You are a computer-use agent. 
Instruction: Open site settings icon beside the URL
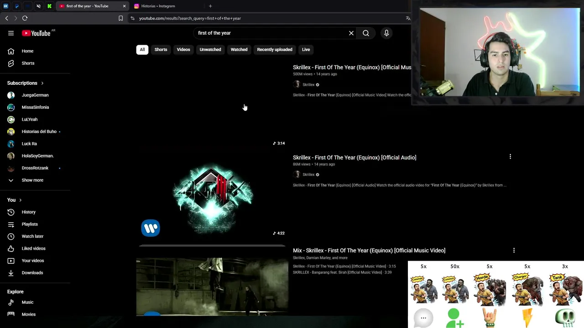point(132,18)
